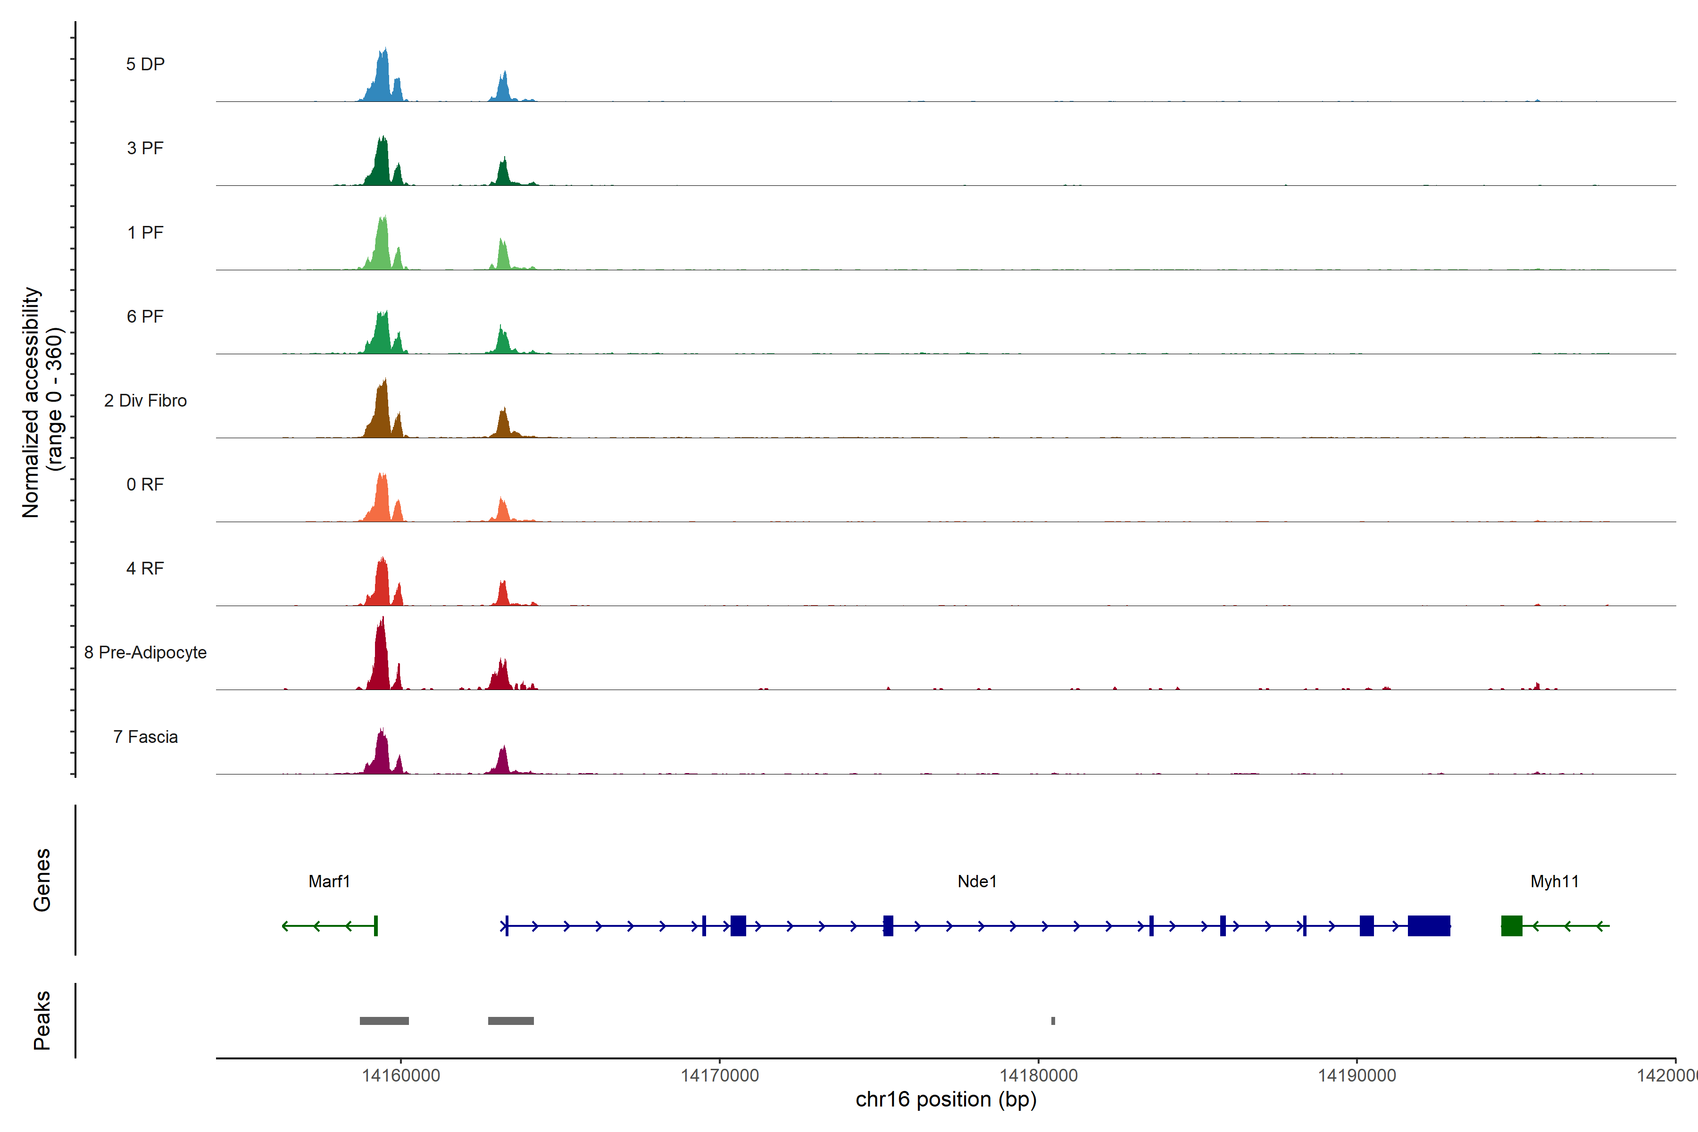1698x1132 pixels.
Task: Click the second gray peak bar
Action: (x=510, y=1021)
